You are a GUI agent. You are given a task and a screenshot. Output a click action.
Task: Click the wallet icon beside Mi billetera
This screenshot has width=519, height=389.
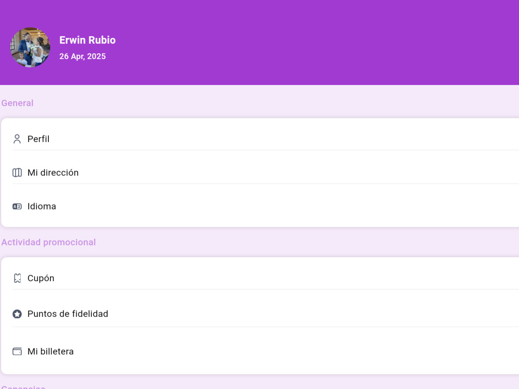(17, 351)
